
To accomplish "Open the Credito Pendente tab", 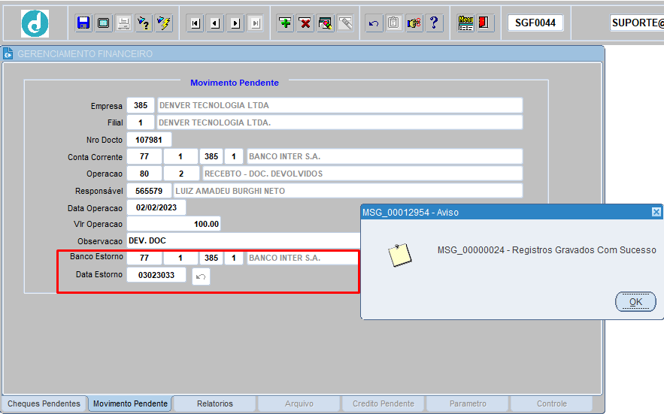I will coord(384,403).
